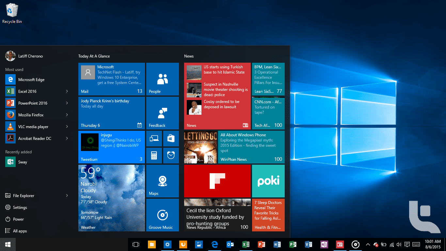The height and width of the screenshot is (251, 446).
Task: Open the touch keyboard tray icon
Action: tap(416, 244)
